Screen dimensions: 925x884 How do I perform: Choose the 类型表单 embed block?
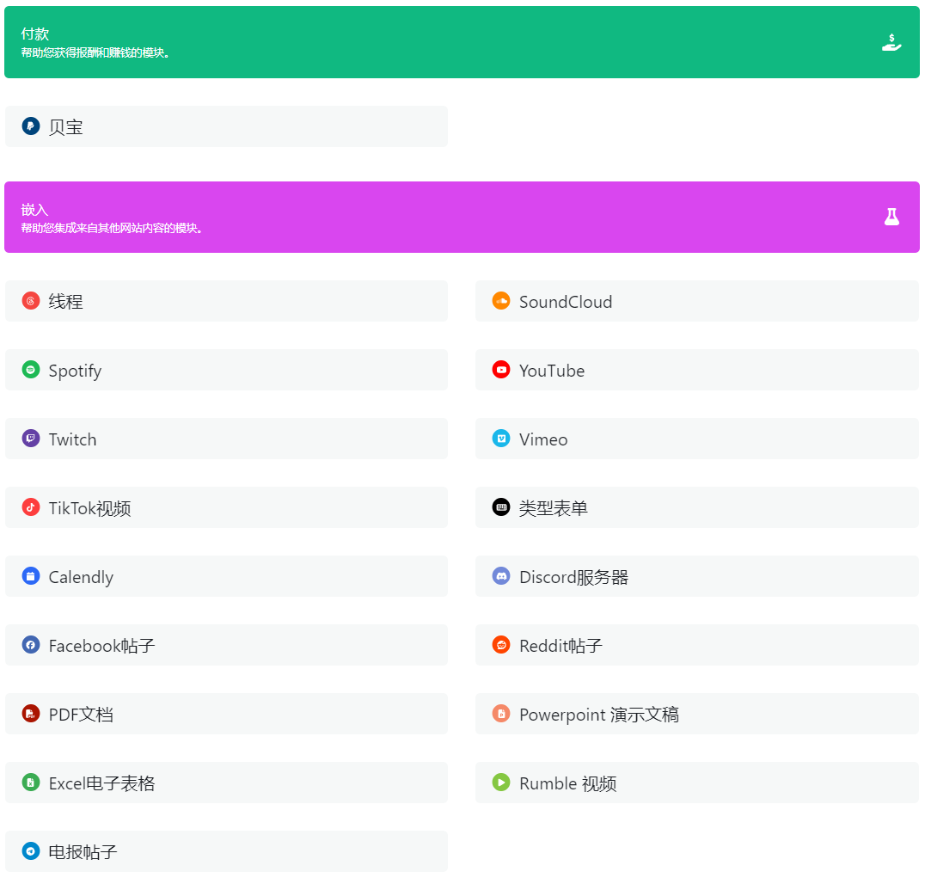696,507
